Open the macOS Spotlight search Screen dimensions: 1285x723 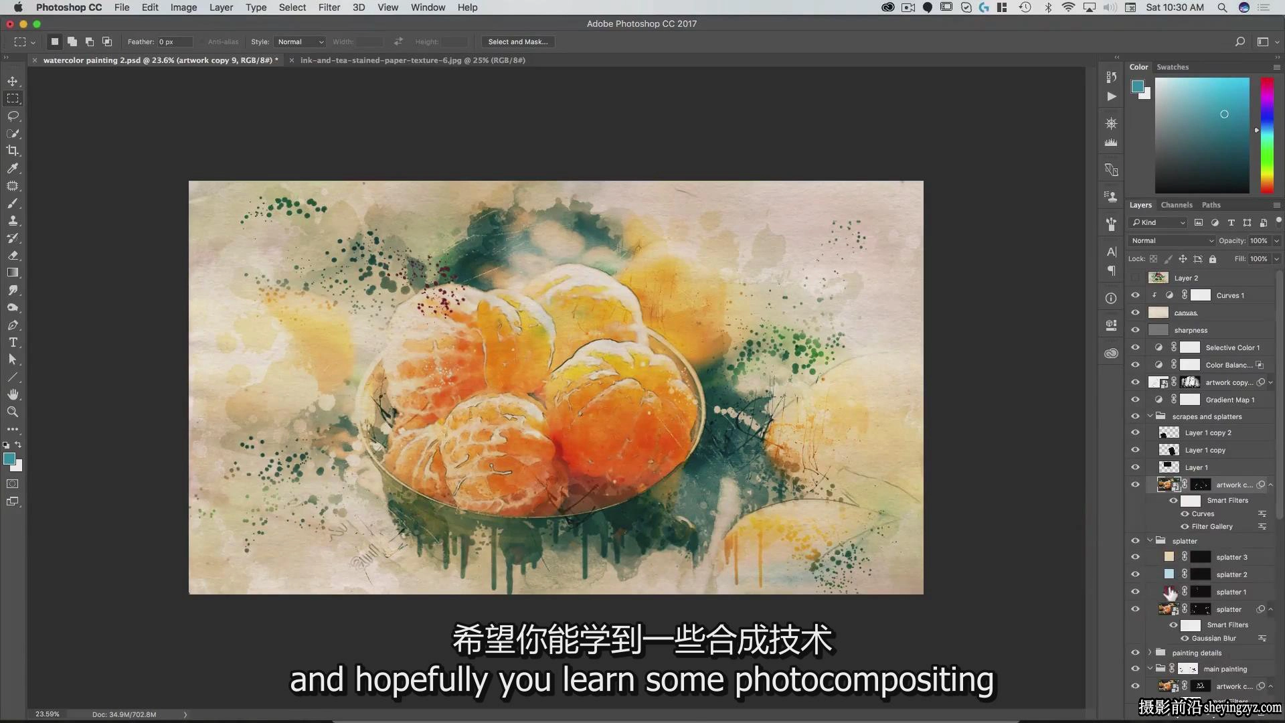(1222, 7)
